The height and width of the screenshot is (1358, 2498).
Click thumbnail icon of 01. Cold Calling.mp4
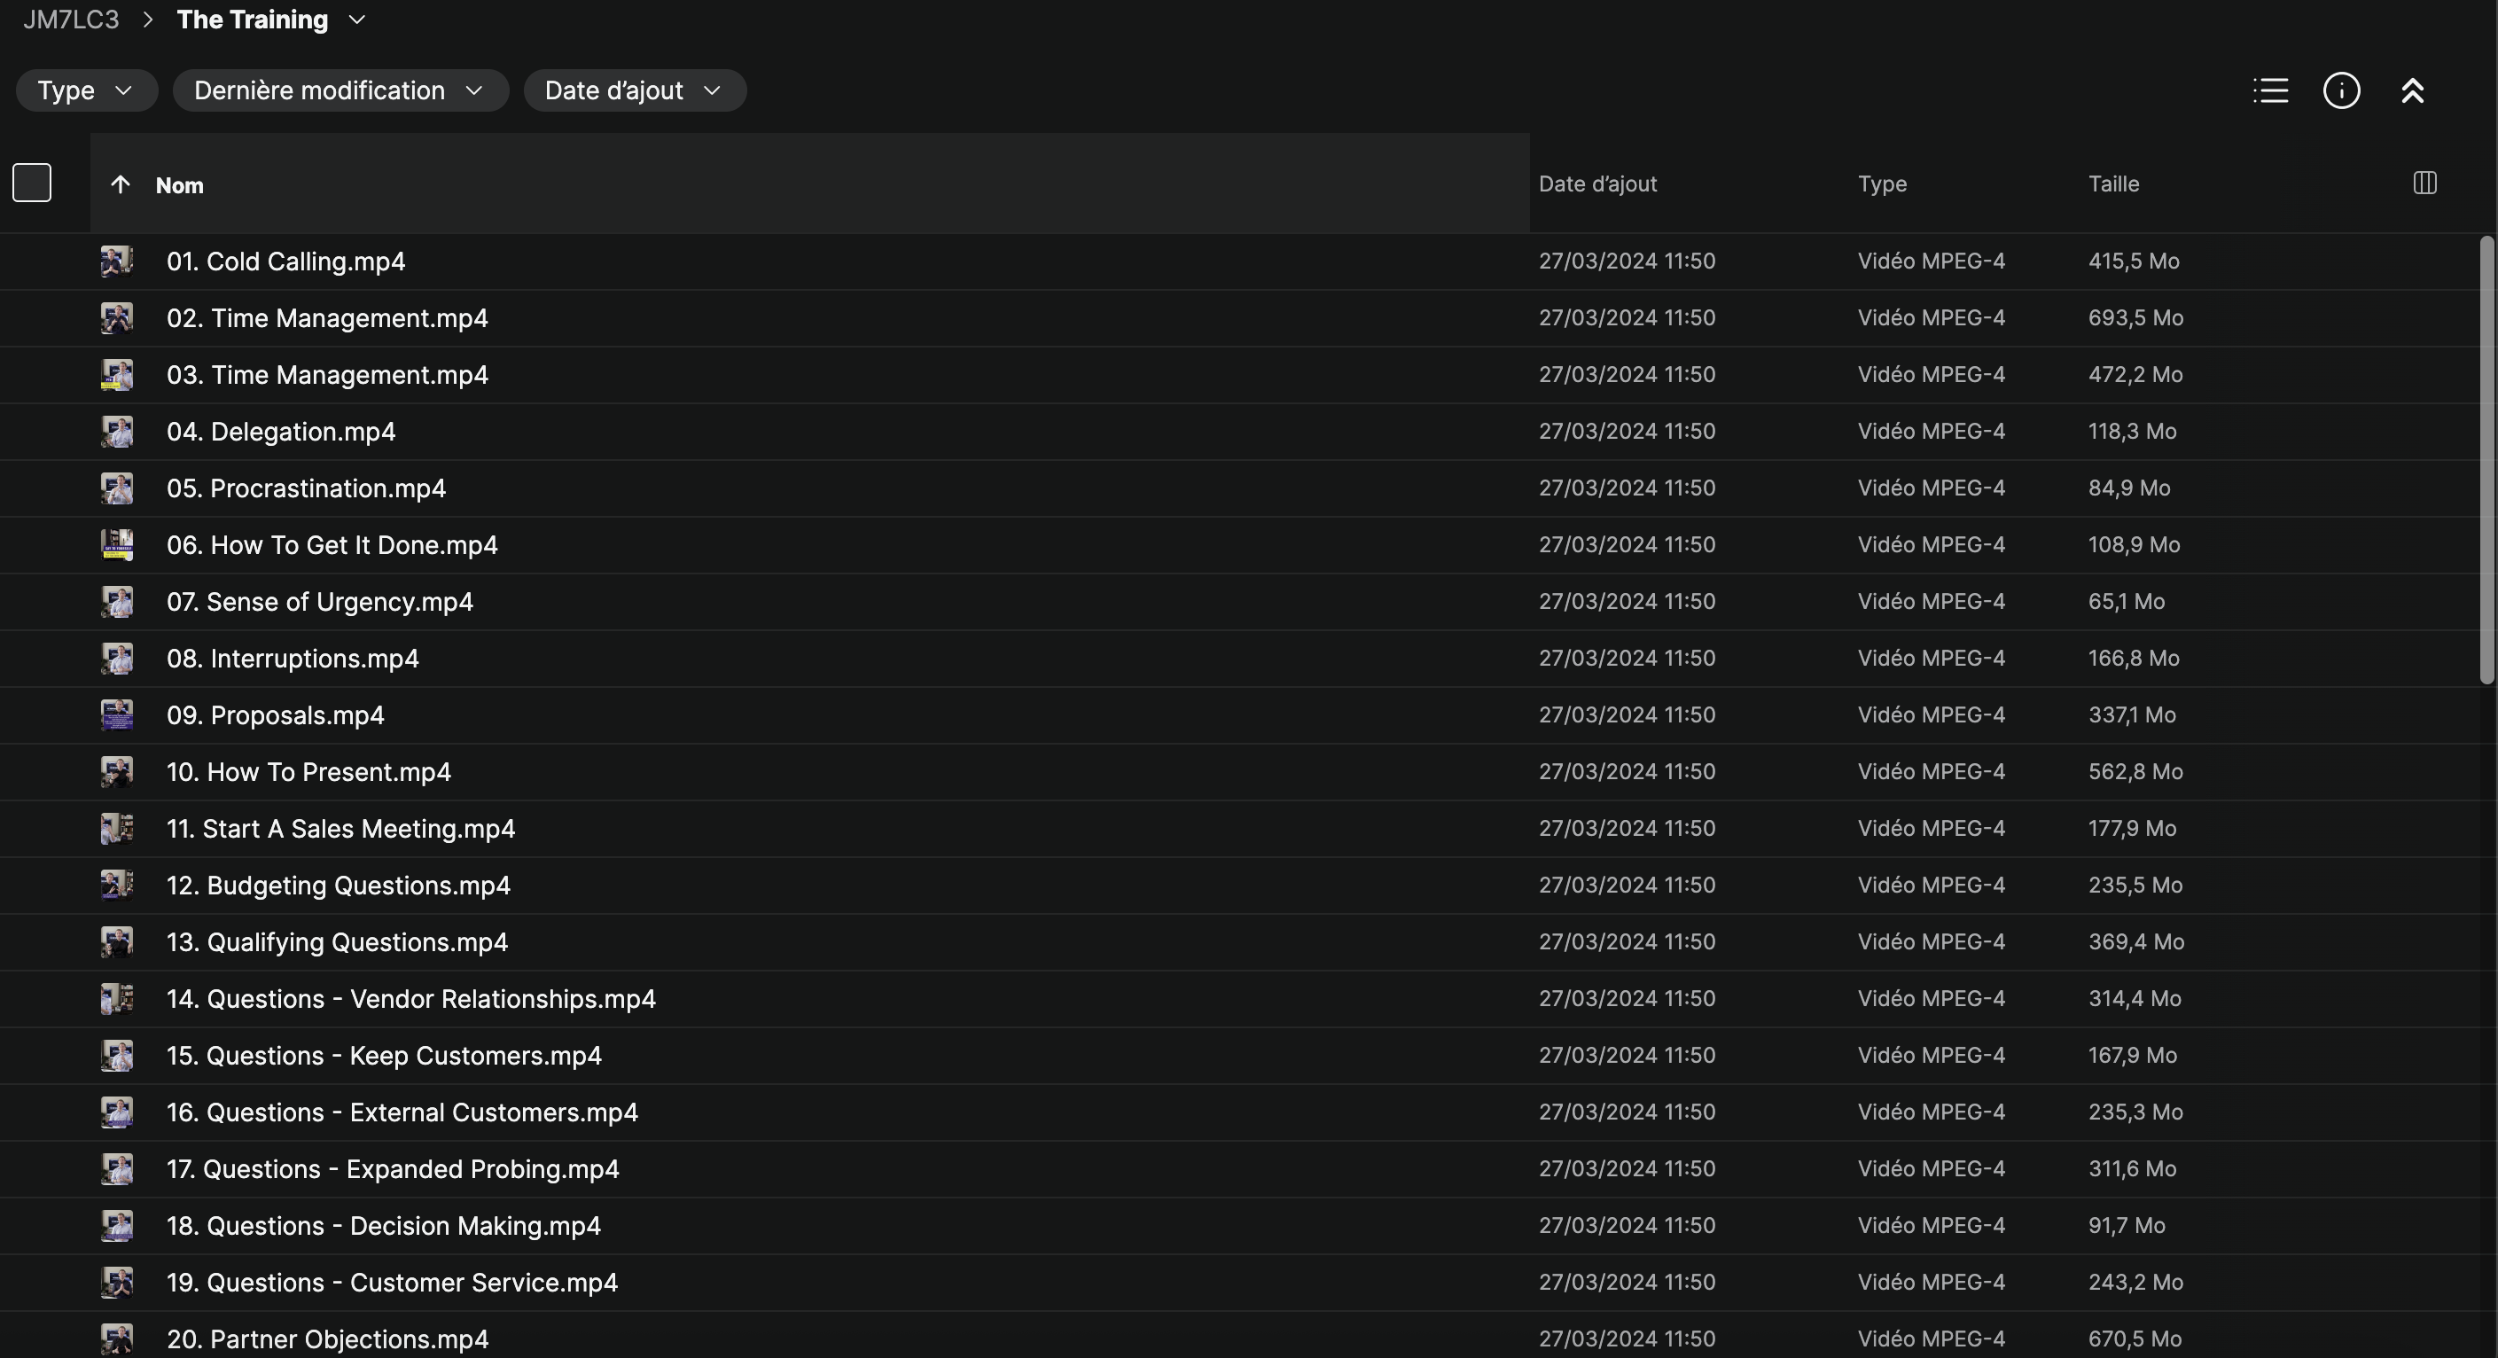[116, 261]
